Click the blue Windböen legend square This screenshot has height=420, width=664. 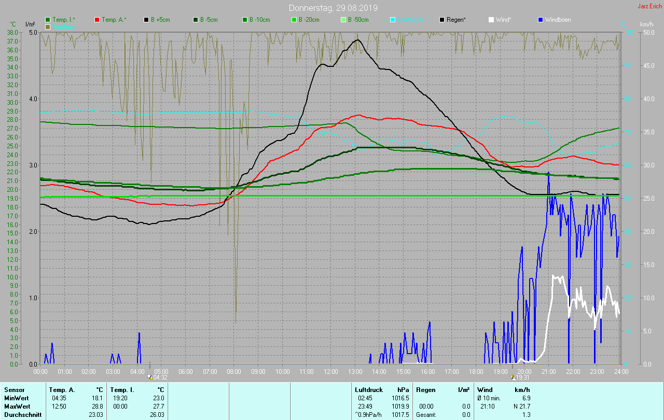tap(541, 20)
